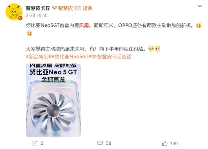208x149 pixels.
Task: Like the post with thumbs-up icon
Action: coord(165,144)
